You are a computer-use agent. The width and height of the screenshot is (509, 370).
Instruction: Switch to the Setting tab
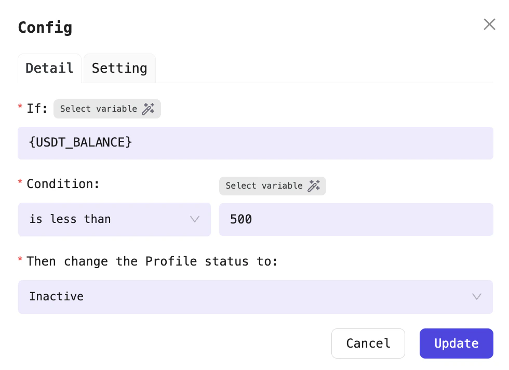point(119,68)
